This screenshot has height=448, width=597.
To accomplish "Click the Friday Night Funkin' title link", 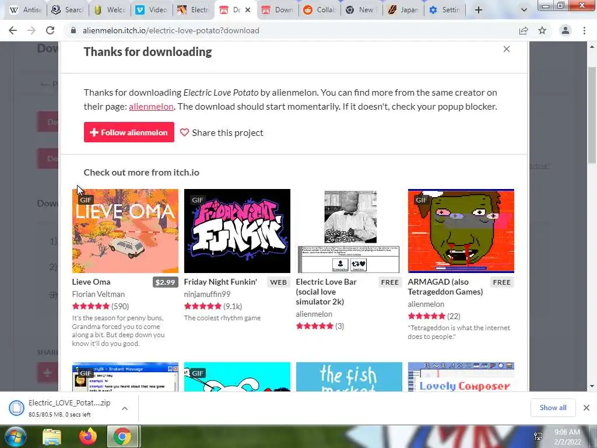I will coord(220,282).
